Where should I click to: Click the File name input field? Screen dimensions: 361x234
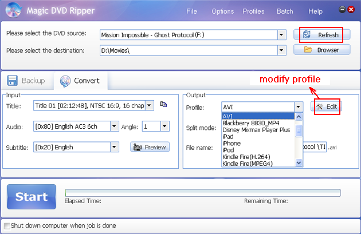tap(314, 147)
